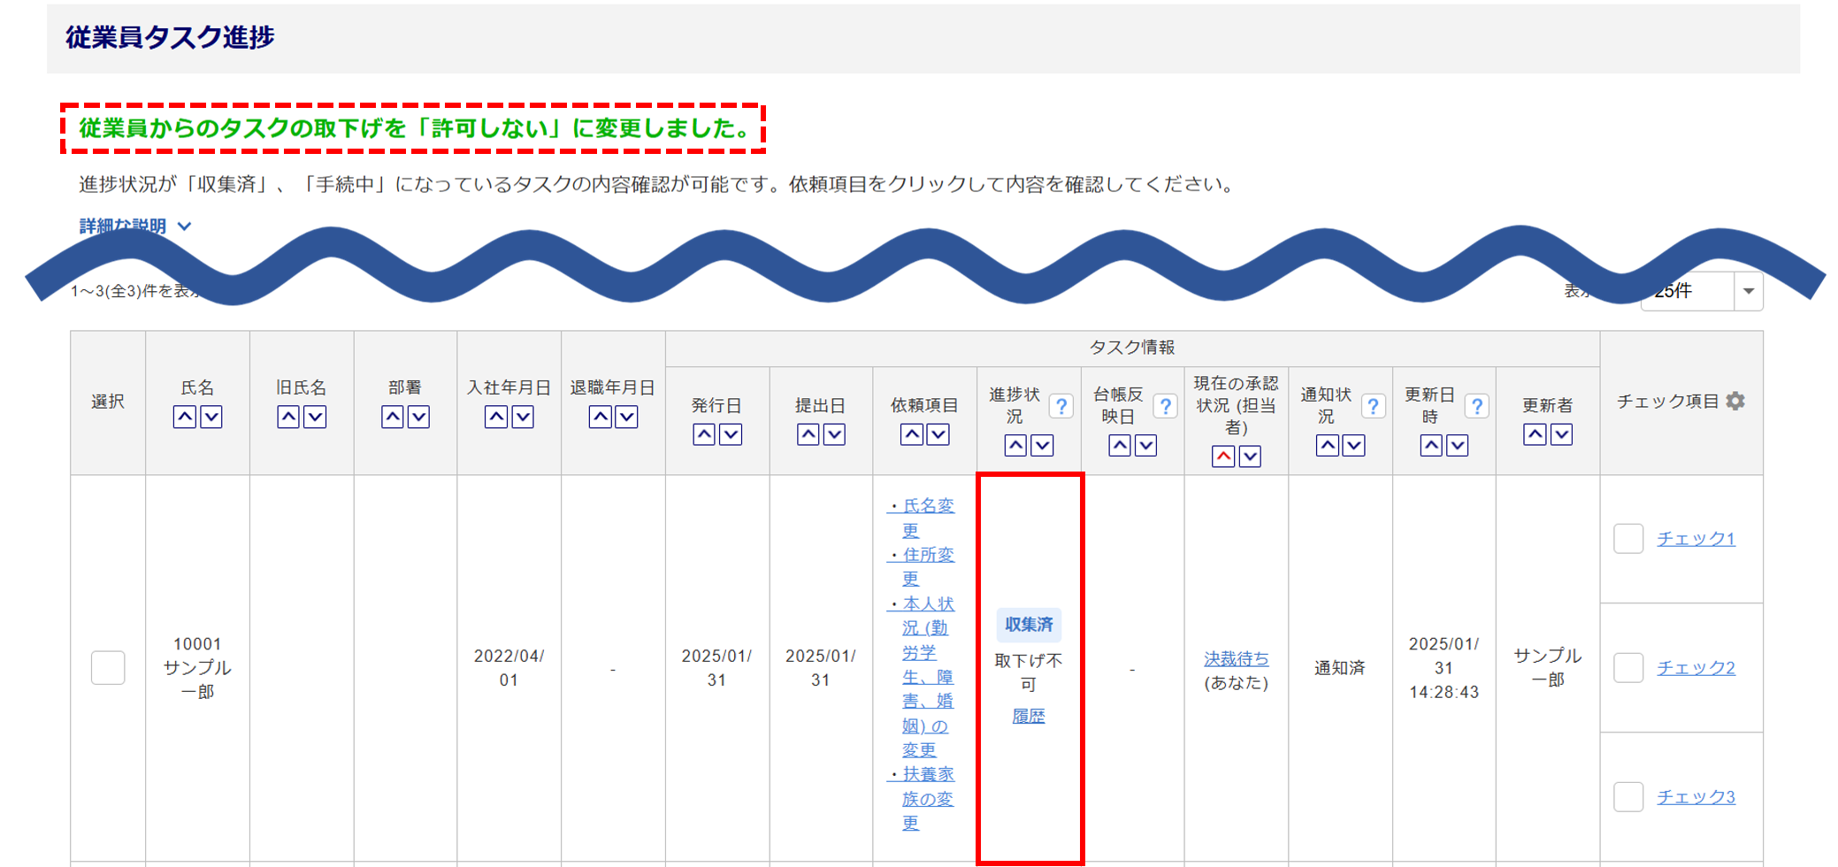Click the gear icon beside チェック項目
The image size is (1838, 867).
tap(1735, 401)
